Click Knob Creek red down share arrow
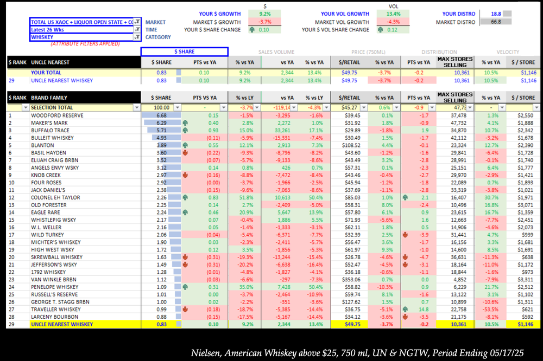 [x=185, y=175]
